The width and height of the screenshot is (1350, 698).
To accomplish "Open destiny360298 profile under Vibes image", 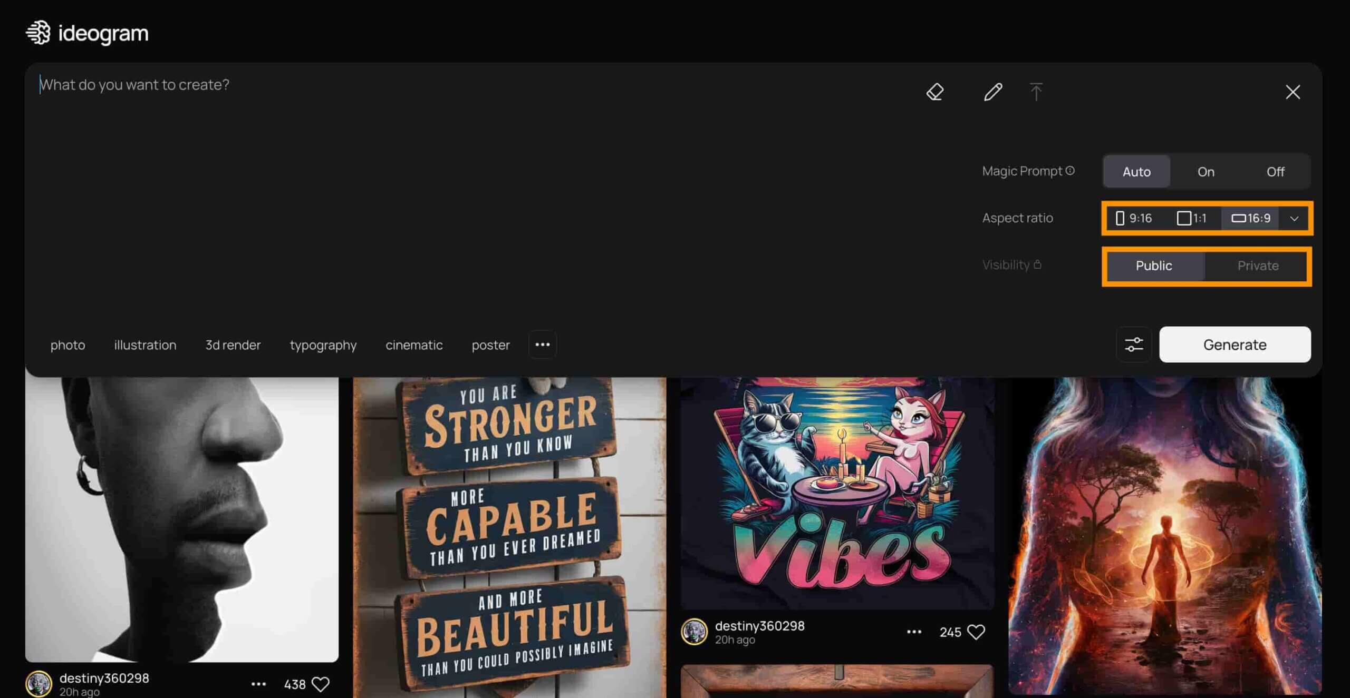I will click(x=759, y=626).
